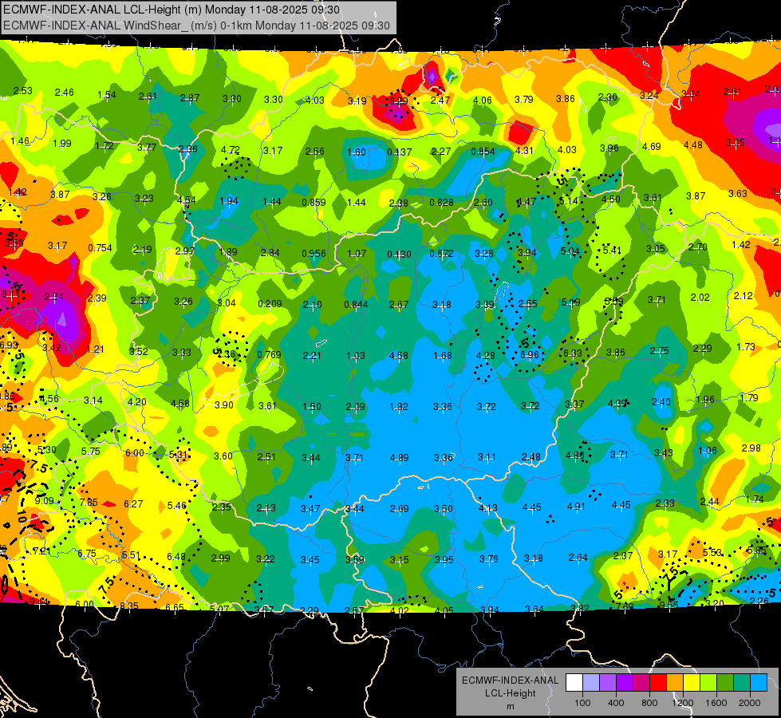Click the wind shear value '2.98'
The height and width of the screenshot is (718, 781).
pos(751,448)
